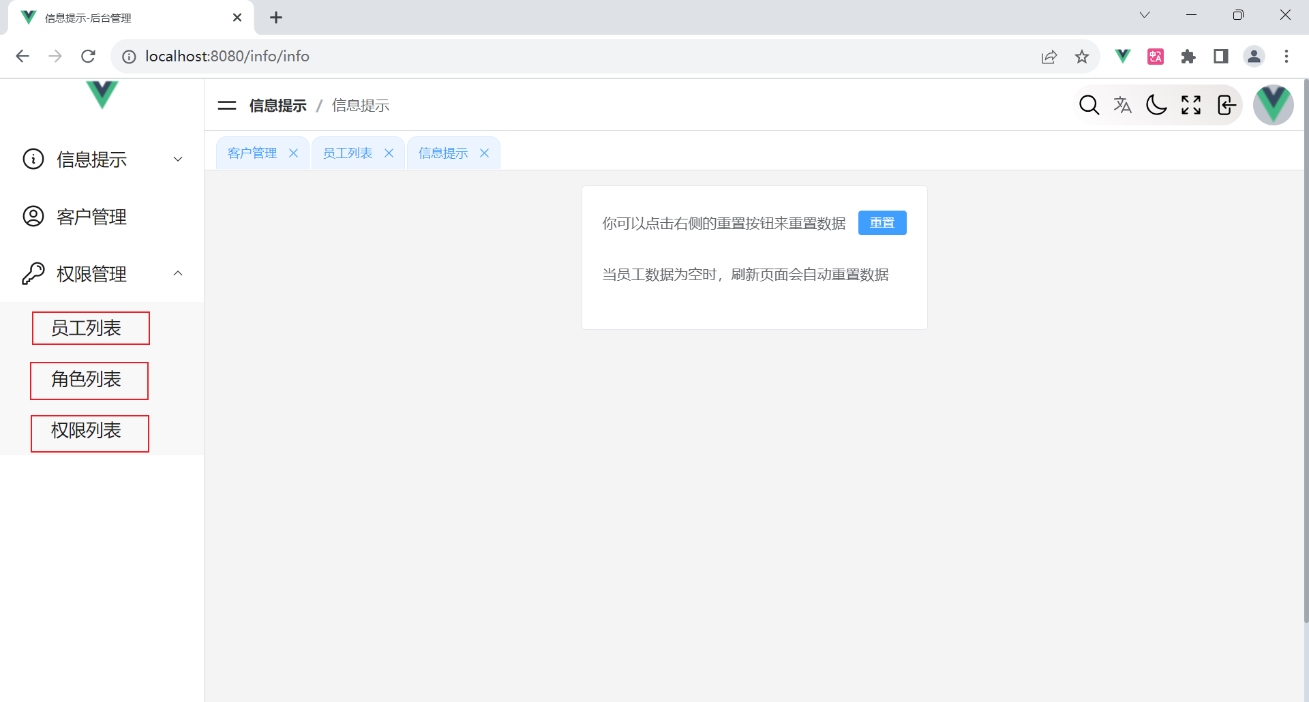Click the site info icon in address bar
The width and height of the screenshot is (1309, 702).
click(x=129, y=57)
